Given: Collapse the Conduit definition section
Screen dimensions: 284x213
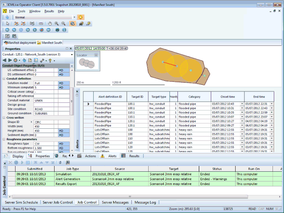Looking at the screenshot, I should (x=4, y=79).
